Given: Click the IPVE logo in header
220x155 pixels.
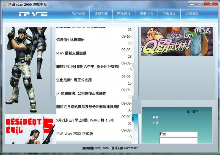Looking at the screenshot, I should click(x=33, y=14).
